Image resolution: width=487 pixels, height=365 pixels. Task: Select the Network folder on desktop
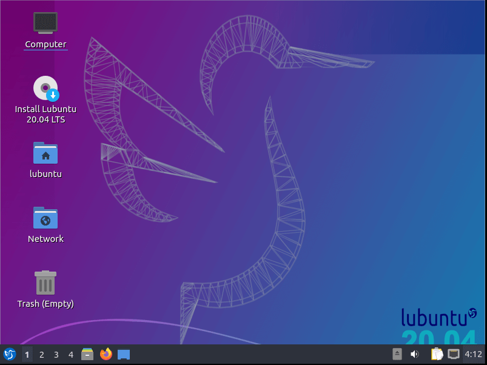(45, 218)
